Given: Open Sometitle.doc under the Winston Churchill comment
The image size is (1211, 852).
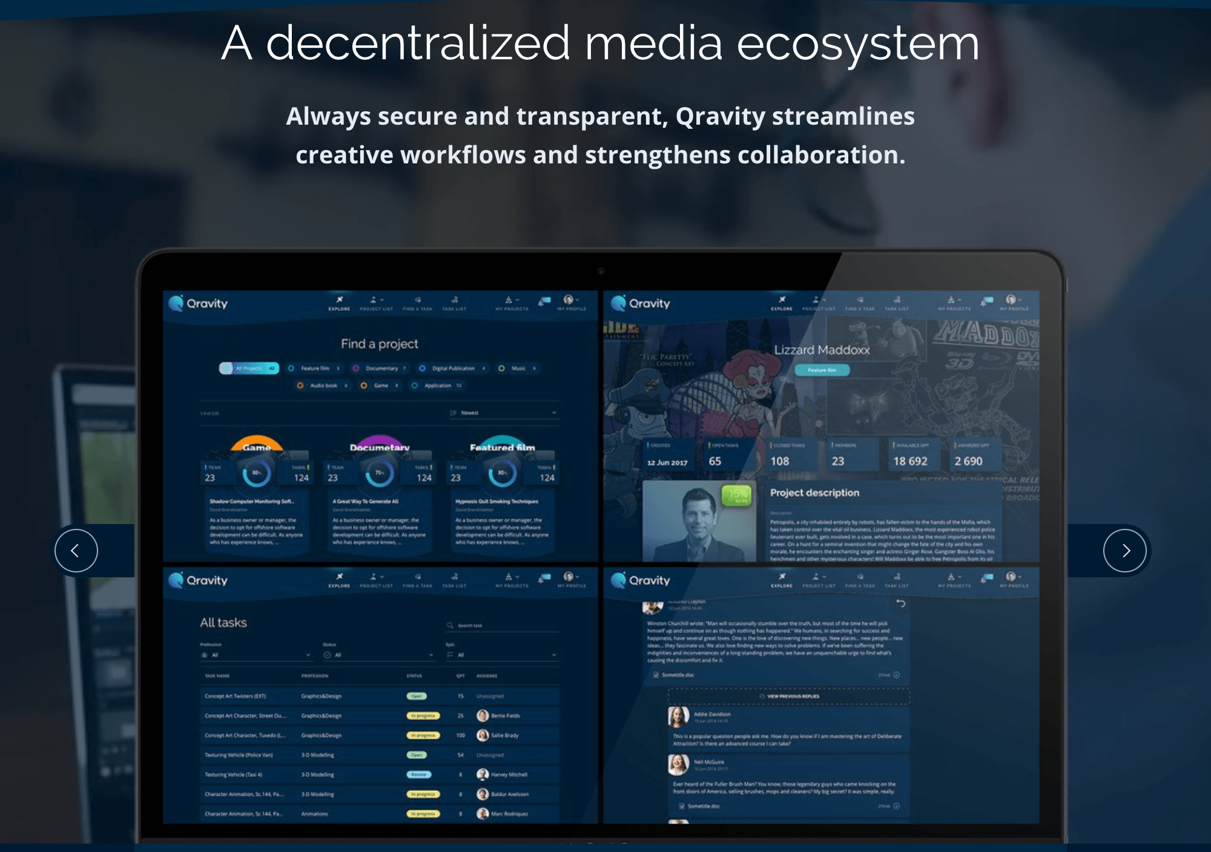Looking at the screenshot, I should pos(673,675).
